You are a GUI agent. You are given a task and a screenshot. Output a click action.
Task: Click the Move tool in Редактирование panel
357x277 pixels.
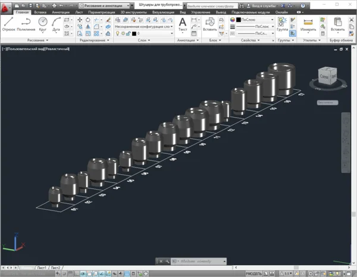pos(80,20)
